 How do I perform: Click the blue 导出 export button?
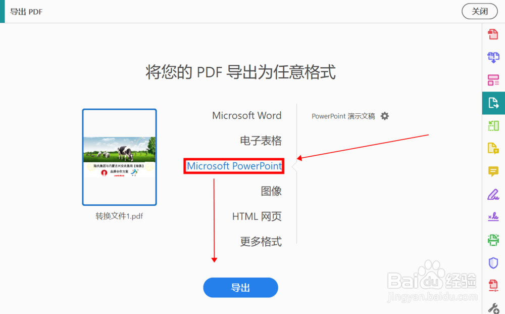click(x=240, y=288)
